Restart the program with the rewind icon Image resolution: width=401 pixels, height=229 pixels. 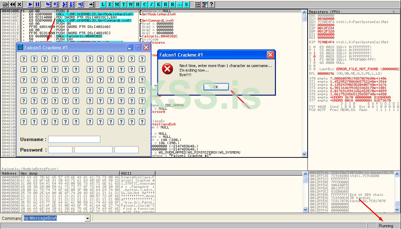click(12, 4)
